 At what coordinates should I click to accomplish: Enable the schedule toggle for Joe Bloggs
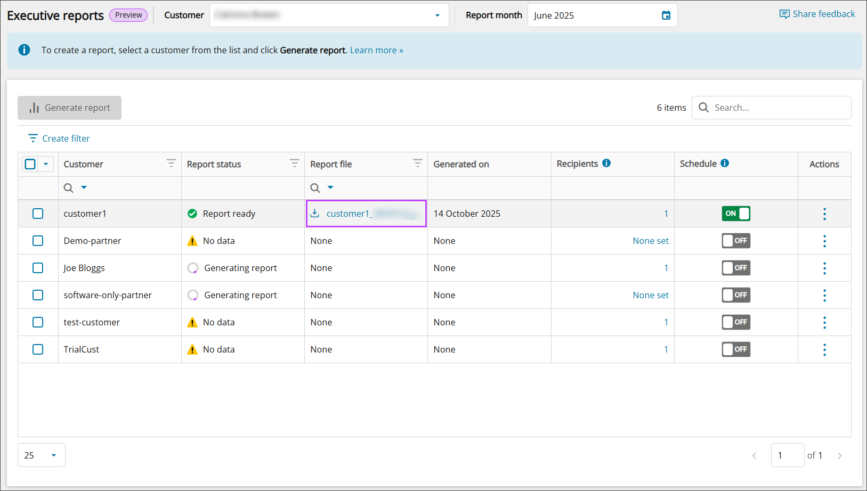pyautogui.click(x=736, y=268)
